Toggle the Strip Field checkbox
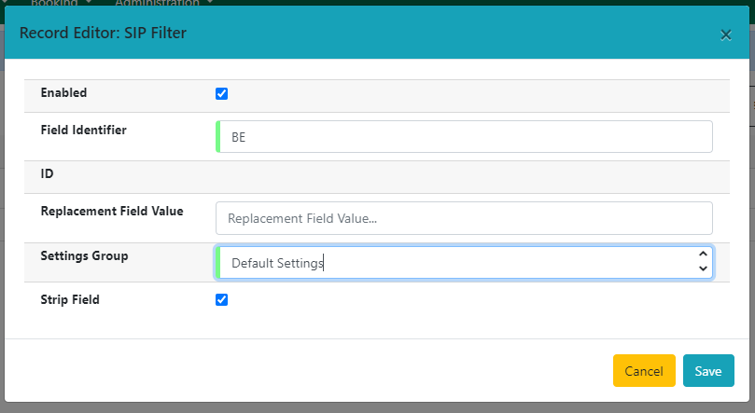Image resolution: width=755 pixels, height=413 pixels. 221,300
